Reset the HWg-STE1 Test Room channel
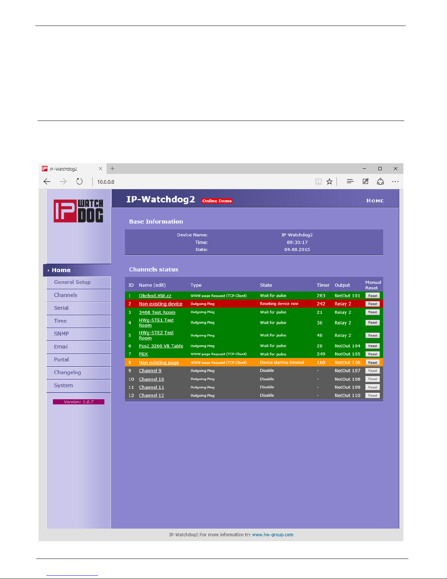 [x=373, y=323]
